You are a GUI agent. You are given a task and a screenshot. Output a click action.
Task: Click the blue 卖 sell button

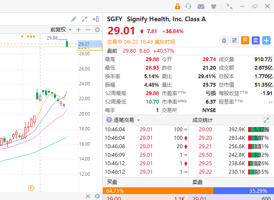[x=256, y=40]
